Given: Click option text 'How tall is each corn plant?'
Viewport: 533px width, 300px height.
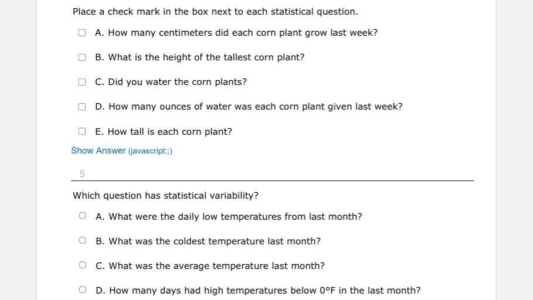Looking at the screenshot, I should click(169, 132).
